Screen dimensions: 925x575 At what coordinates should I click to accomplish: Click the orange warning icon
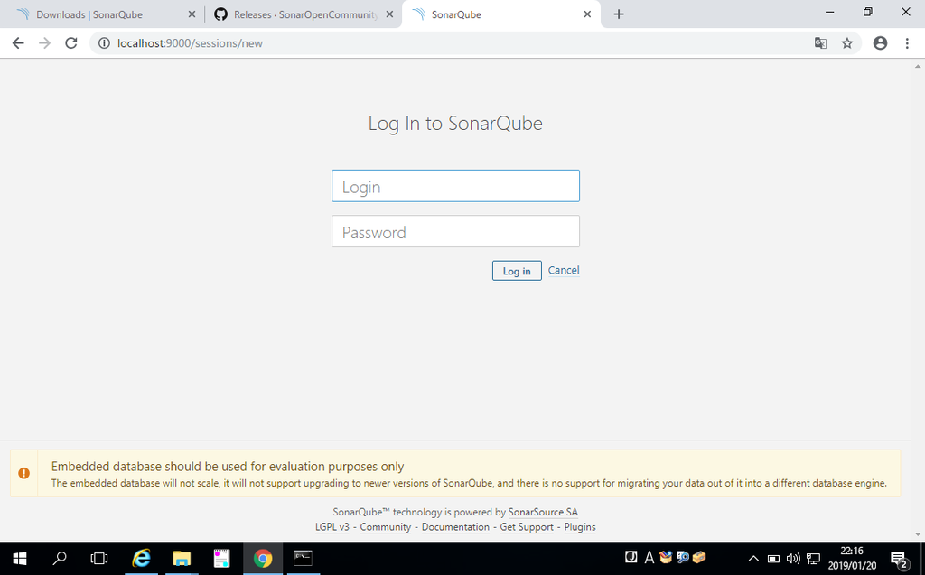(x=23, y=473)
